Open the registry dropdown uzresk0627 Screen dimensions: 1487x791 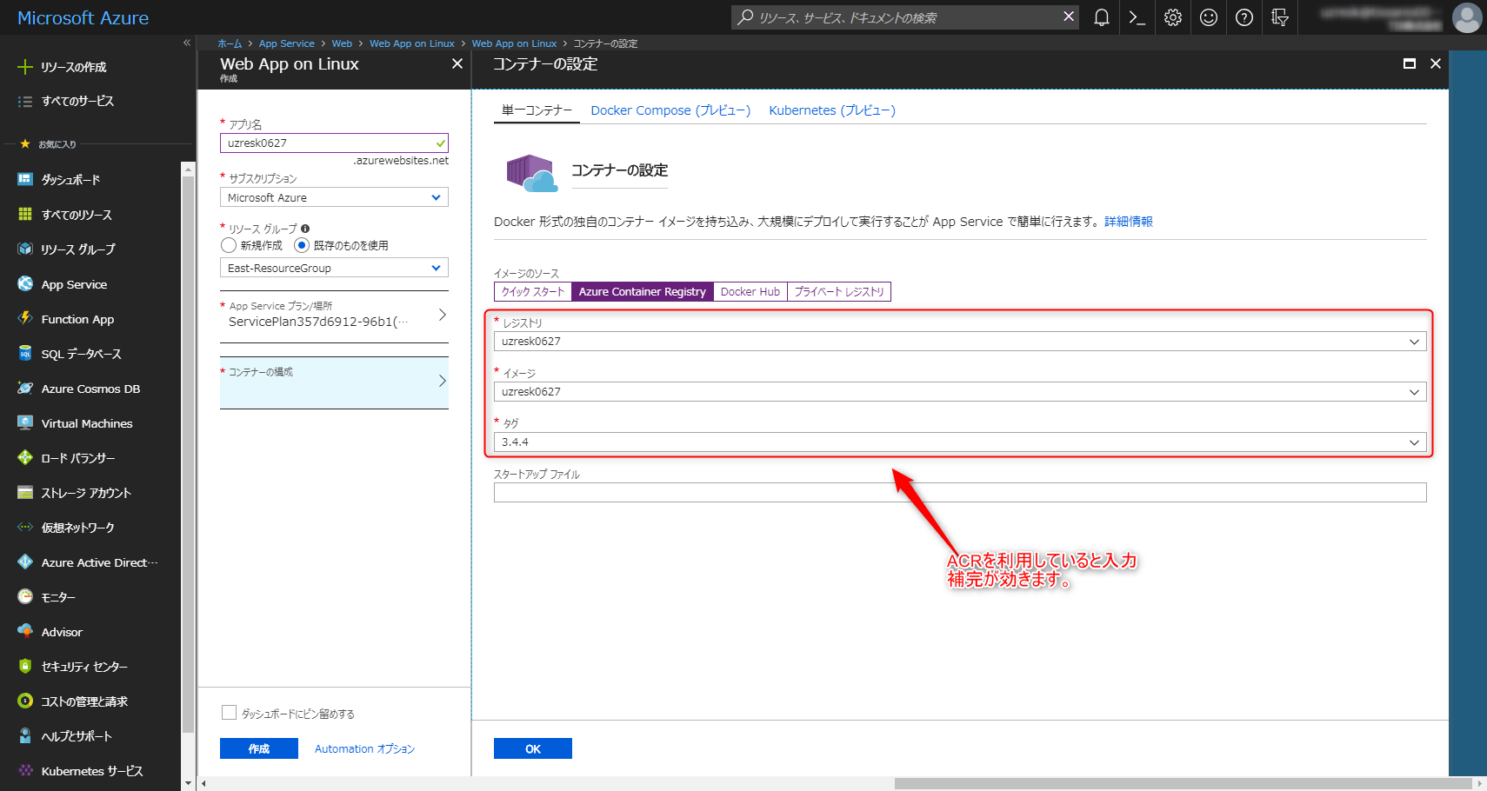[960, 342]
